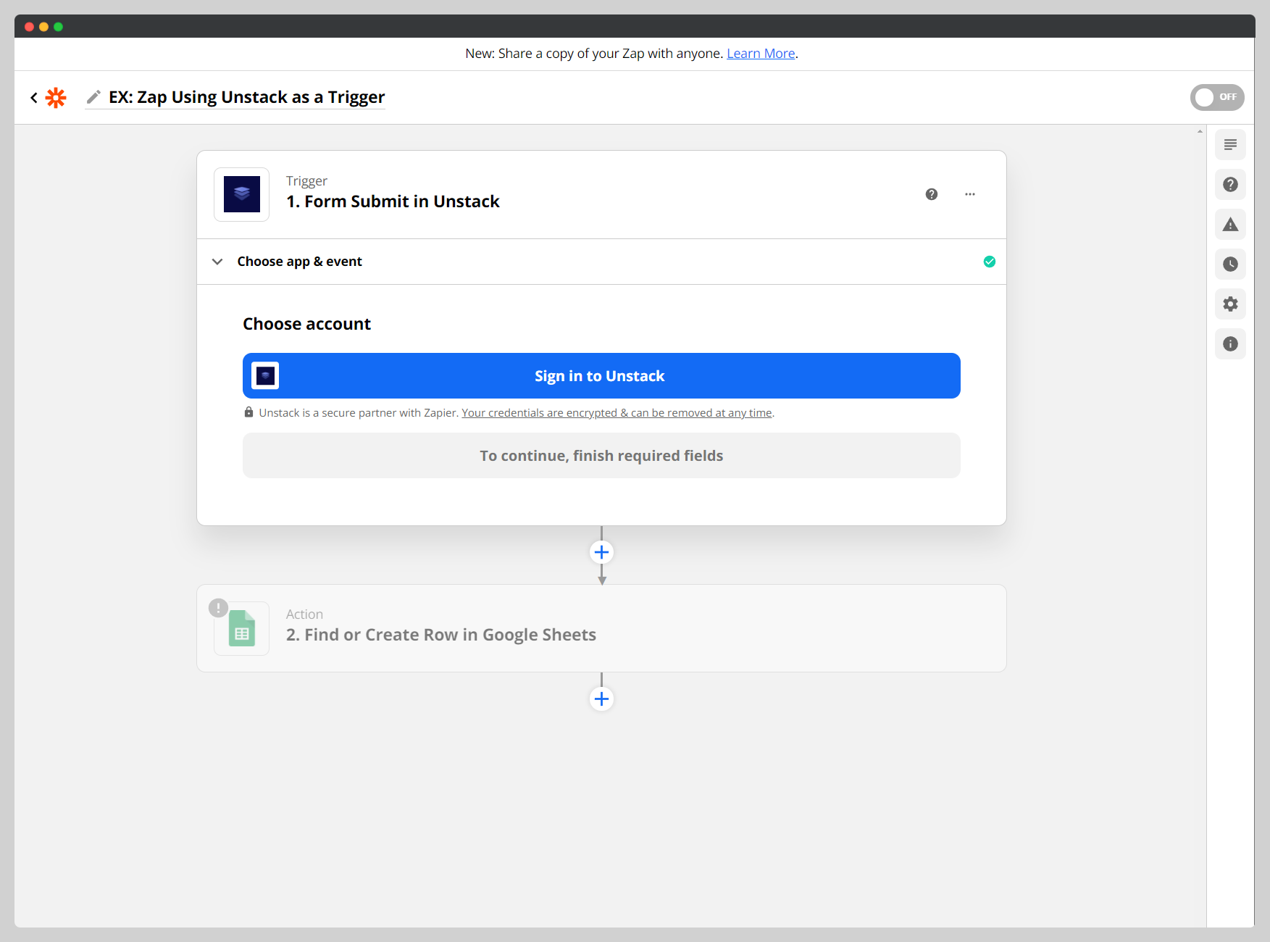This screenshot has height=942, width=1270.
Task: Toggle the Zap from OFF to on
Action: pyautogui.click(x=1217, y=97)
